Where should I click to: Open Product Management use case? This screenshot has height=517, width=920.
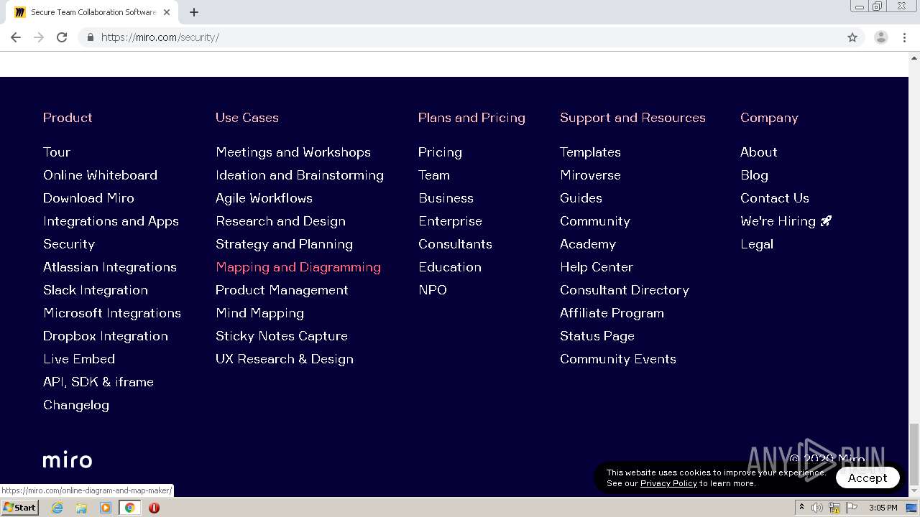click(282, 290)
